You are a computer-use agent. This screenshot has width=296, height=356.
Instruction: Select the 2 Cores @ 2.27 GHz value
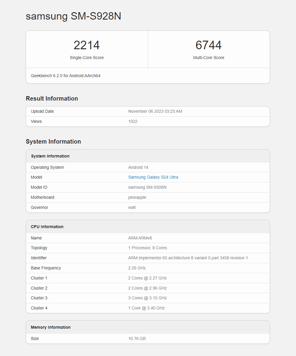(147, 278)
